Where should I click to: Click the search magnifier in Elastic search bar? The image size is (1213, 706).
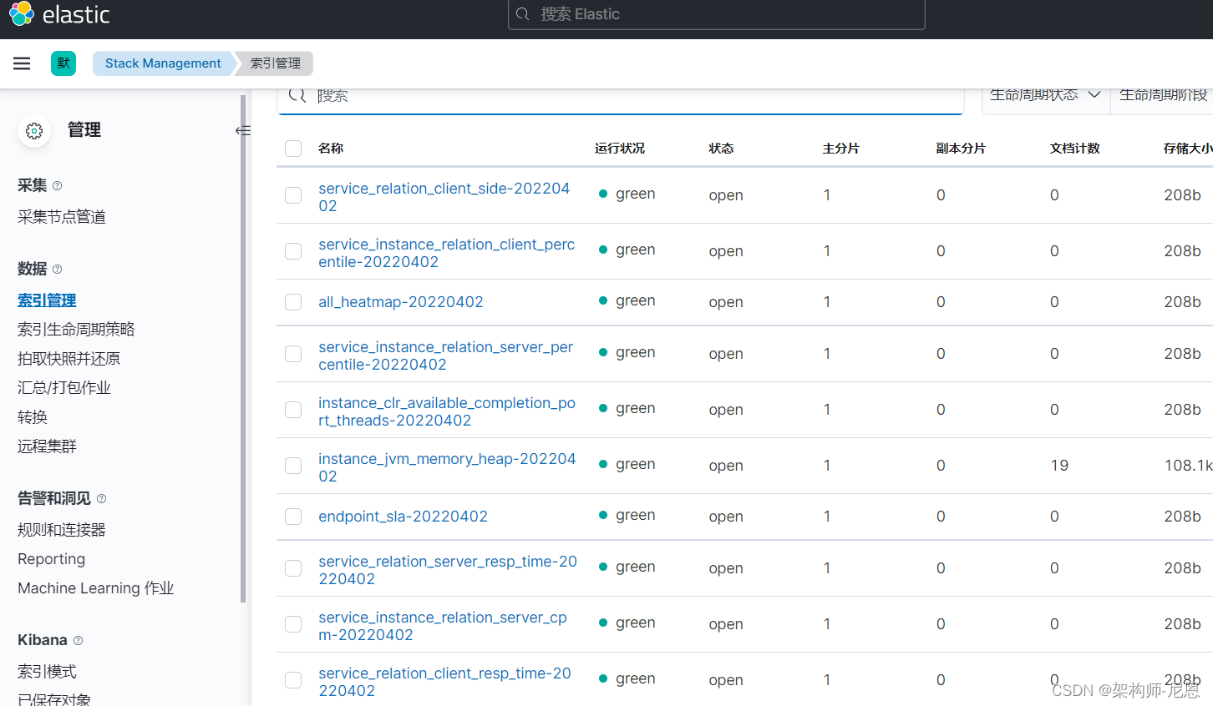pyautogui.click(x=523, y=14)
